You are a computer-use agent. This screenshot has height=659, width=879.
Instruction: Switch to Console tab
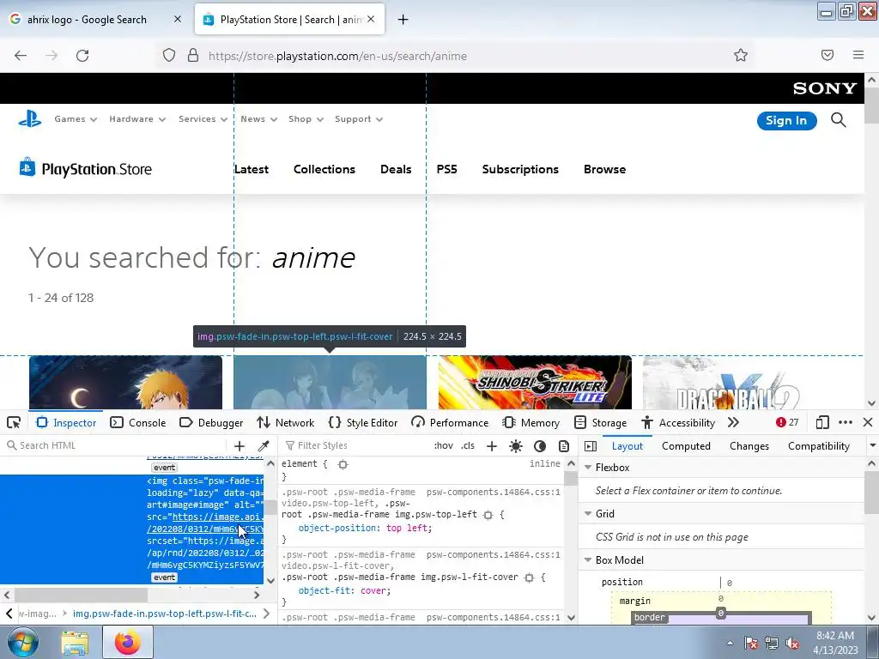(138, 422)
